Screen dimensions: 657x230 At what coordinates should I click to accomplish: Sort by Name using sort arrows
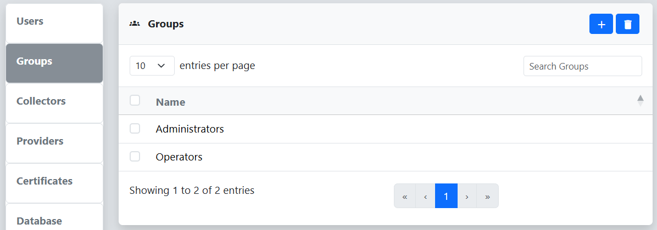[640, 101]
